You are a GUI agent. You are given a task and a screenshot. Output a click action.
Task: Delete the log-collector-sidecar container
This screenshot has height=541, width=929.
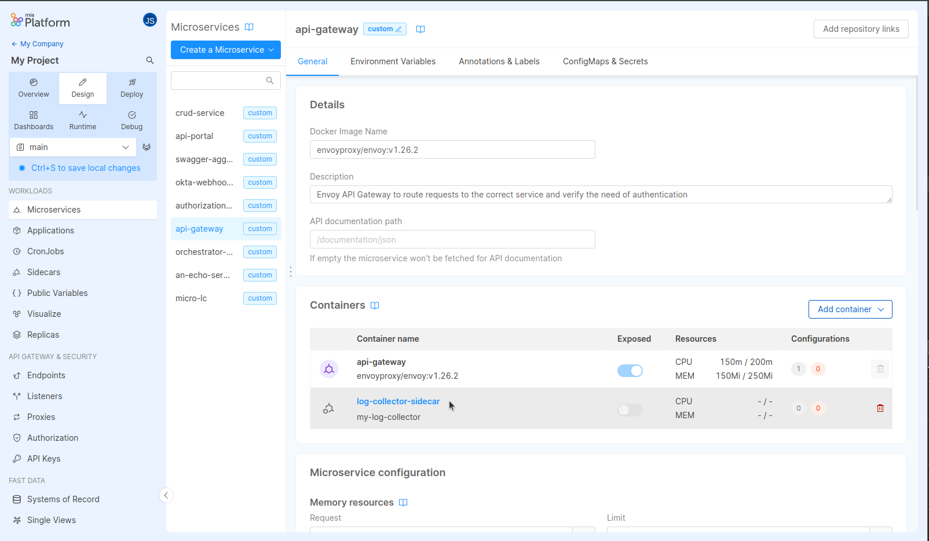(880, 408)
